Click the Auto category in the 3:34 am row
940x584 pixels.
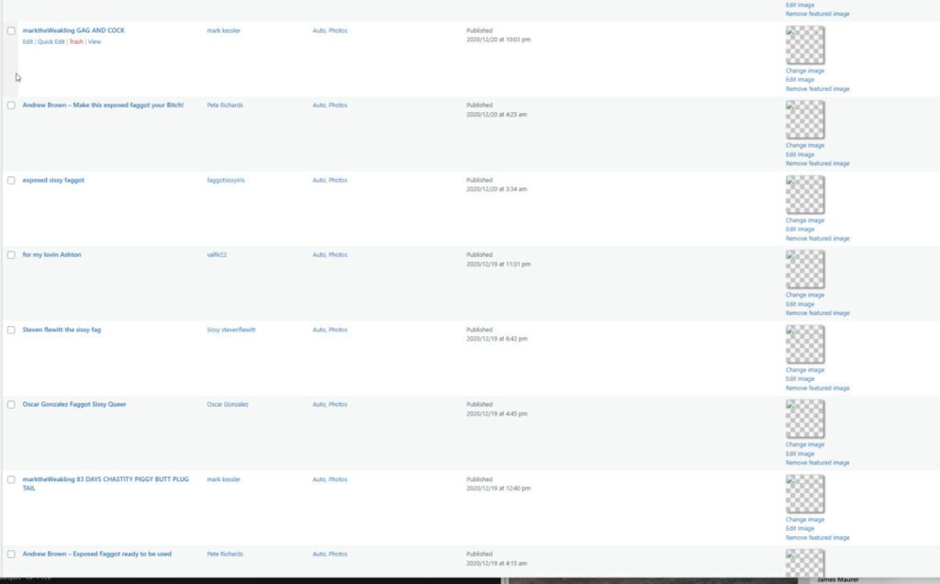coord(319,180)
